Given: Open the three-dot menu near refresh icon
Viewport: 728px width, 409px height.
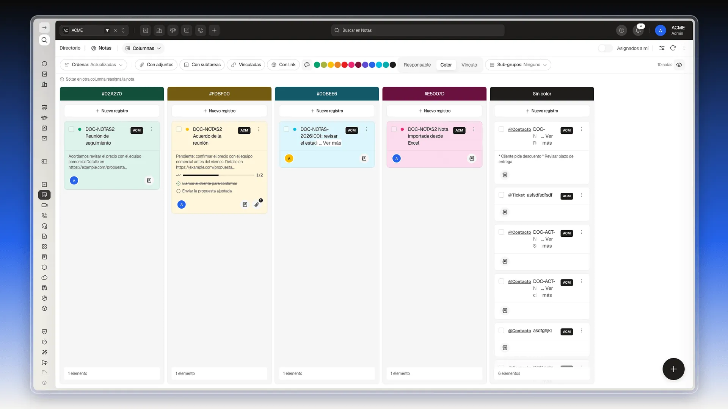Looking at the screenshot, I should coord(684,48).
